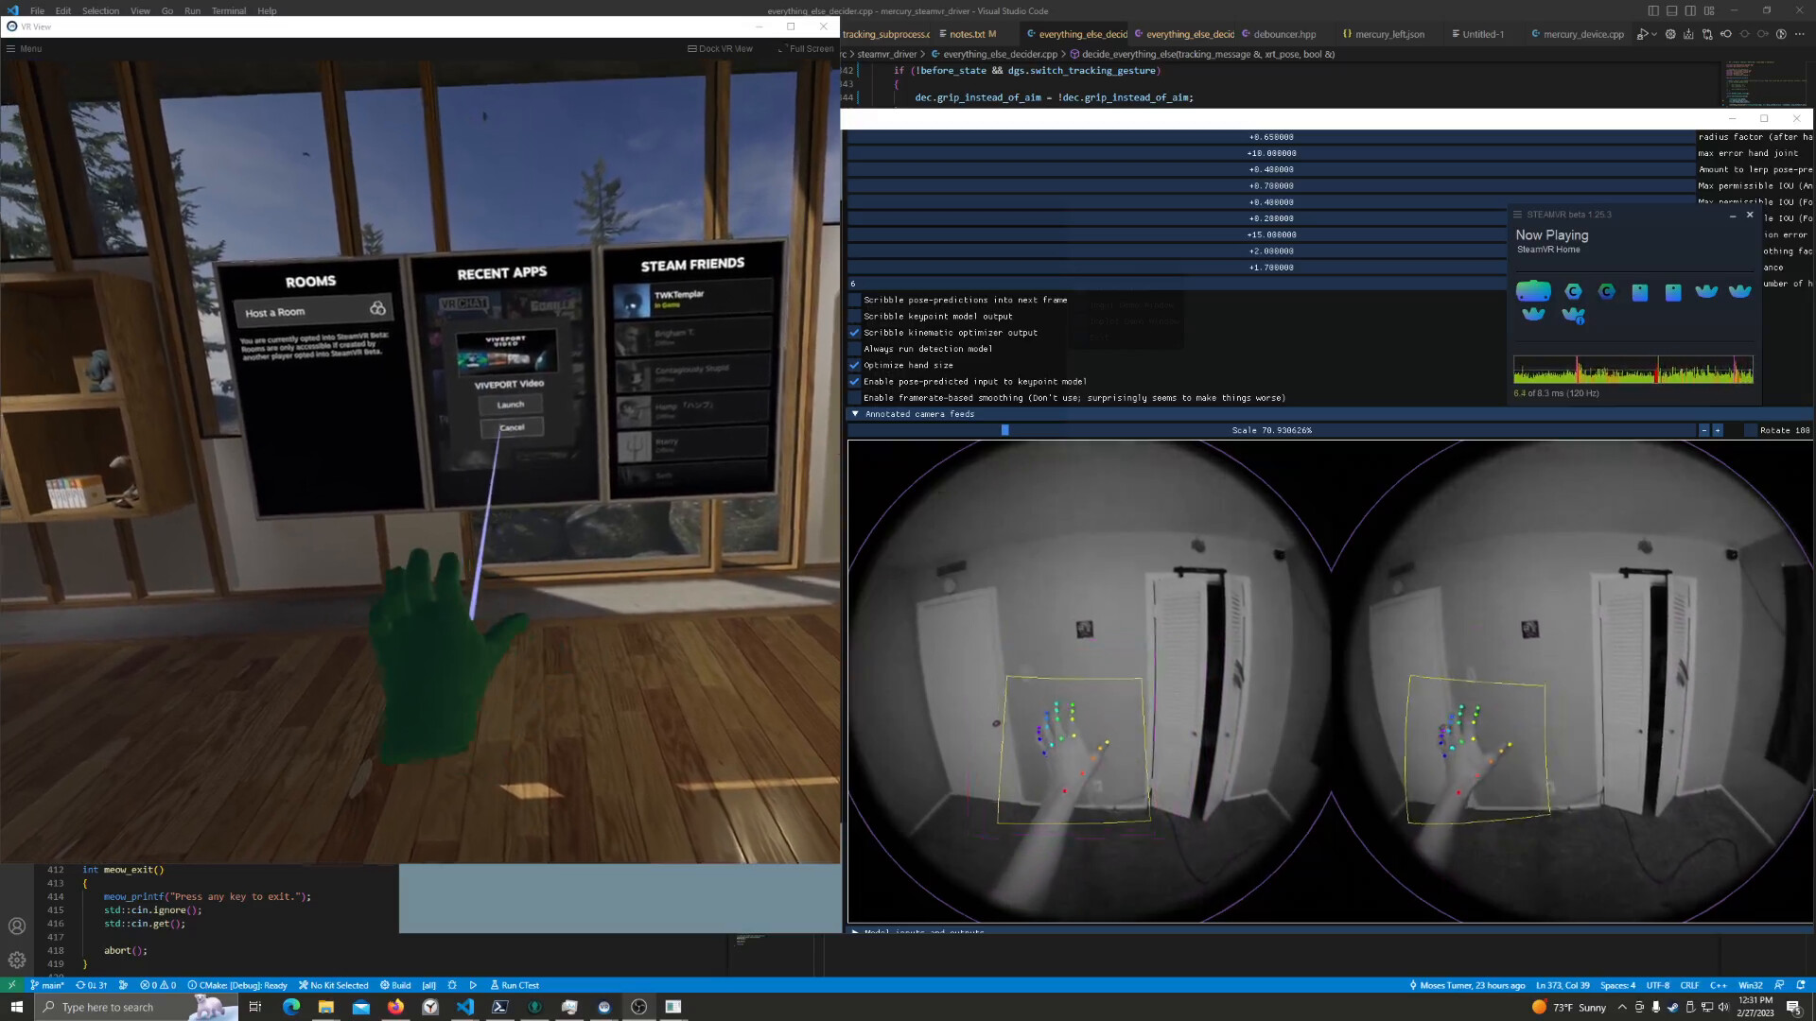Click the Dock VR View option
Viewport: 1816px width, 1021px height.
tap(720, 48)
